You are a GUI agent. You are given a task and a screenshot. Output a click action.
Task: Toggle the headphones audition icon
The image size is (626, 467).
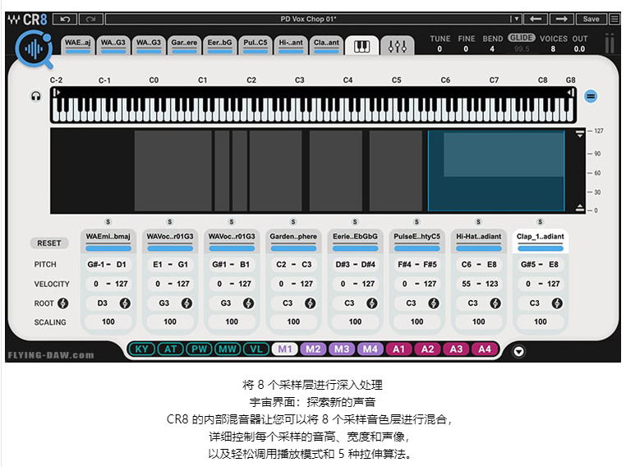[36, 96]
